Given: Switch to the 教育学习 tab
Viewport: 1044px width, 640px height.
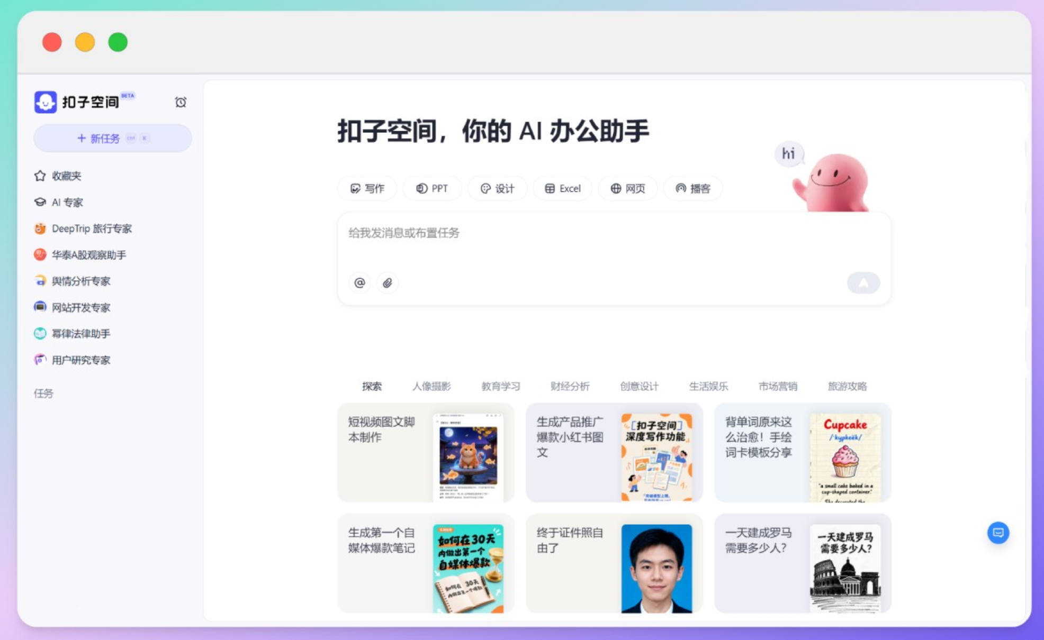Looking at the screenshot, I should [500, 386].
